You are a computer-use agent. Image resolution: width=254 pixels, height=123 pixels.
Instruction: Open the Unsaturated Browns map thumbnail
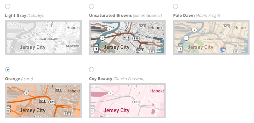[x=127, y=38]
